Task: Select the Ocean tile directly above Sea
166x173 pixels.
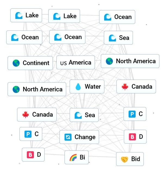Action: (x=117, y=17)
